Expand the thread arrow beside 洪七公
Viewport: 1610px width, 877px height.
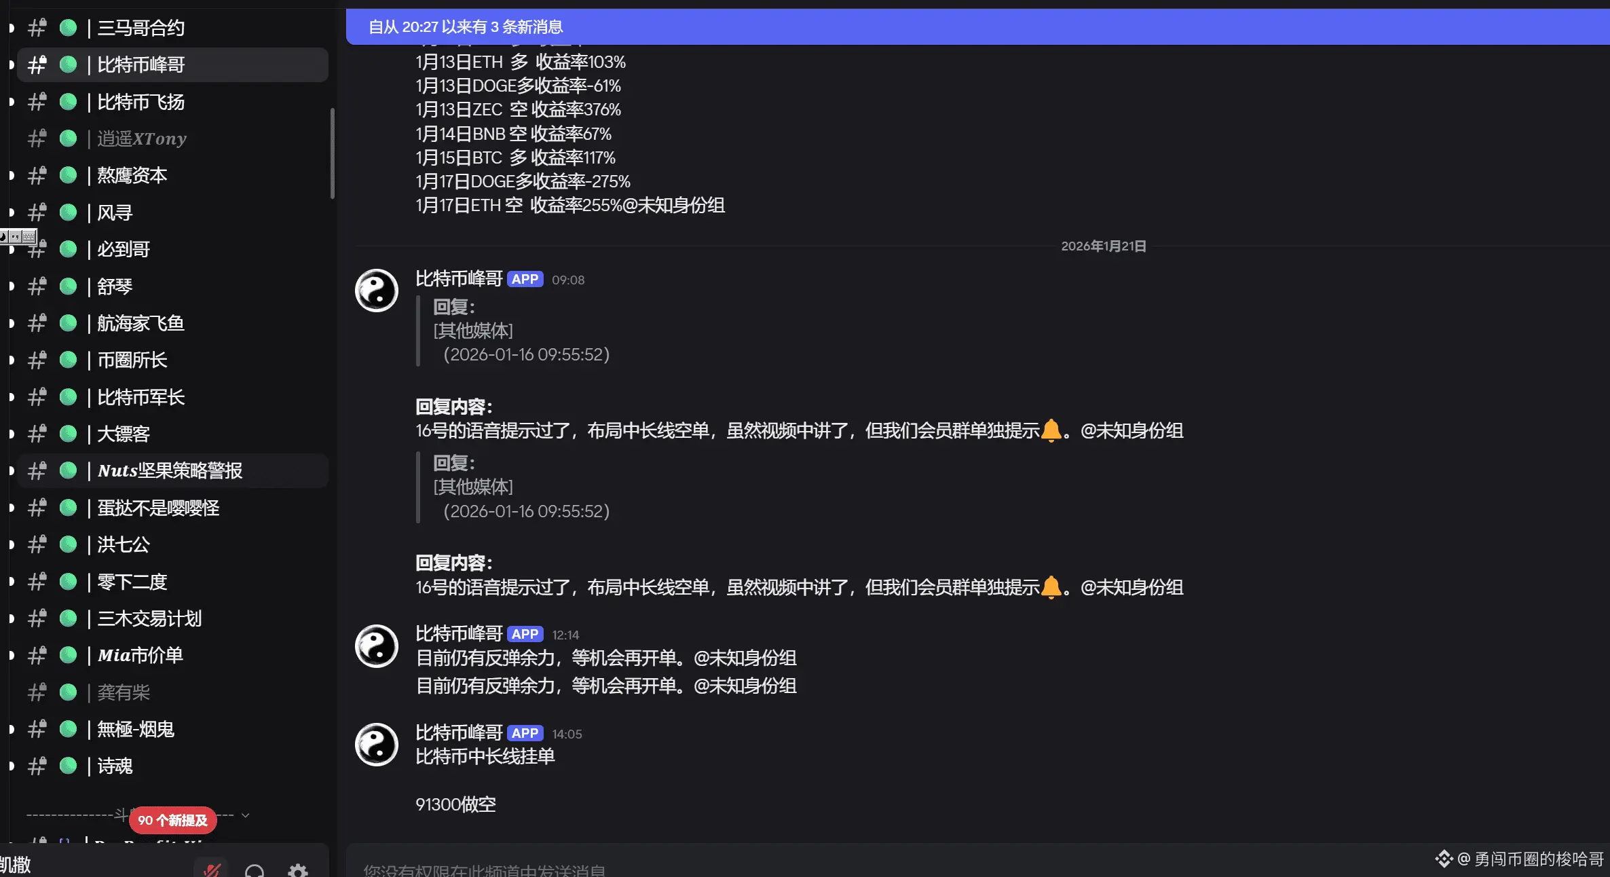coord(12,544)
